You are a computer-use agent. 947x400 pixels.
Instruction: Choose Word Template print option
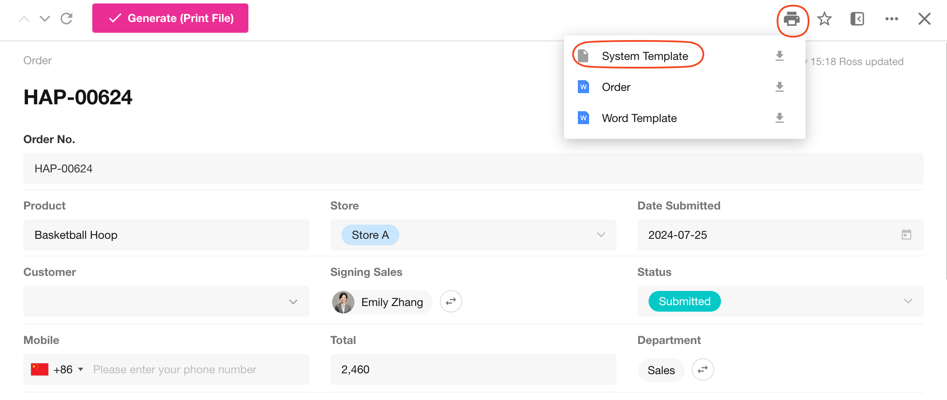639,118
